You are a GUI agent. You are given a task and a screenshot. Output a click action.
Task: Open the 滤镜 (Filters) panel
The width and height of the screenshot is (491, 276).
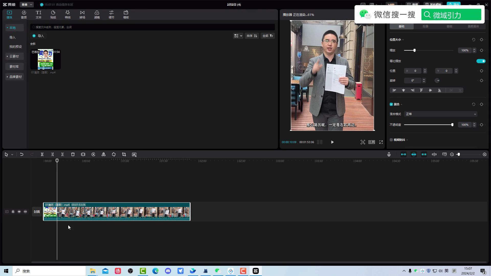(97, 15)
